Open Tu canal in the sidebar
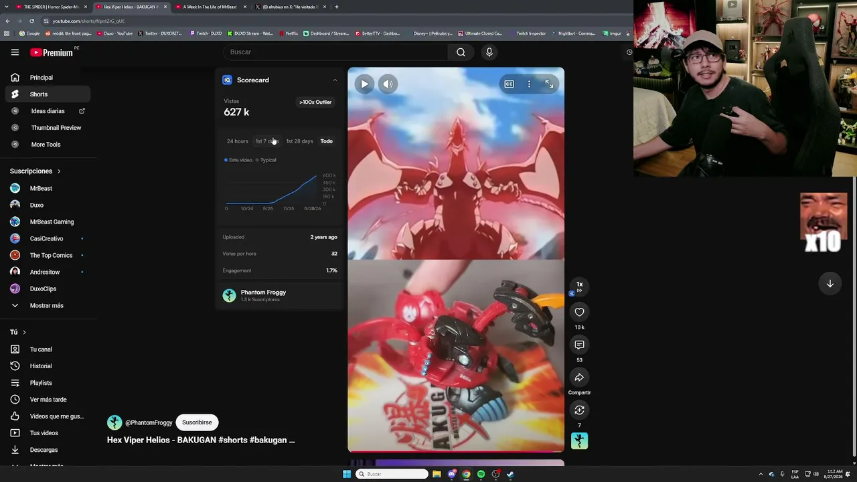Viewport: 857px width, 482px height. pyautogui.click(x=48, y=349)
